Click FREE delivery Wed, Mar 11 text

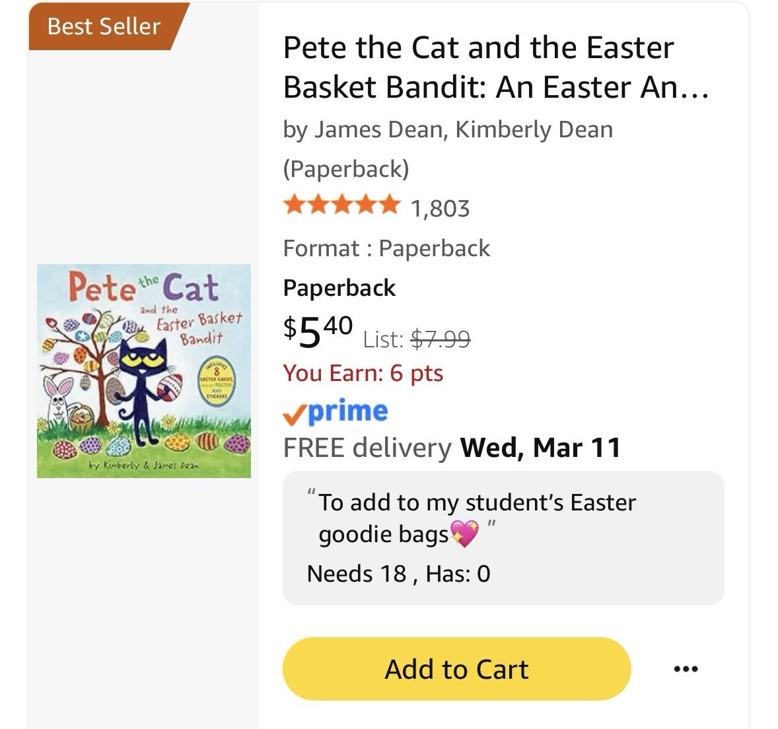452,448
